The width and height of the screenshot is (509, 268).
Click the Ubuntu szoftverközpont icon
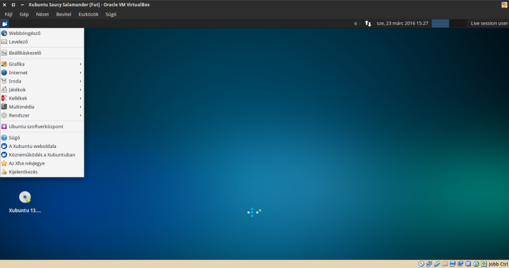click(x=4, y=126)
